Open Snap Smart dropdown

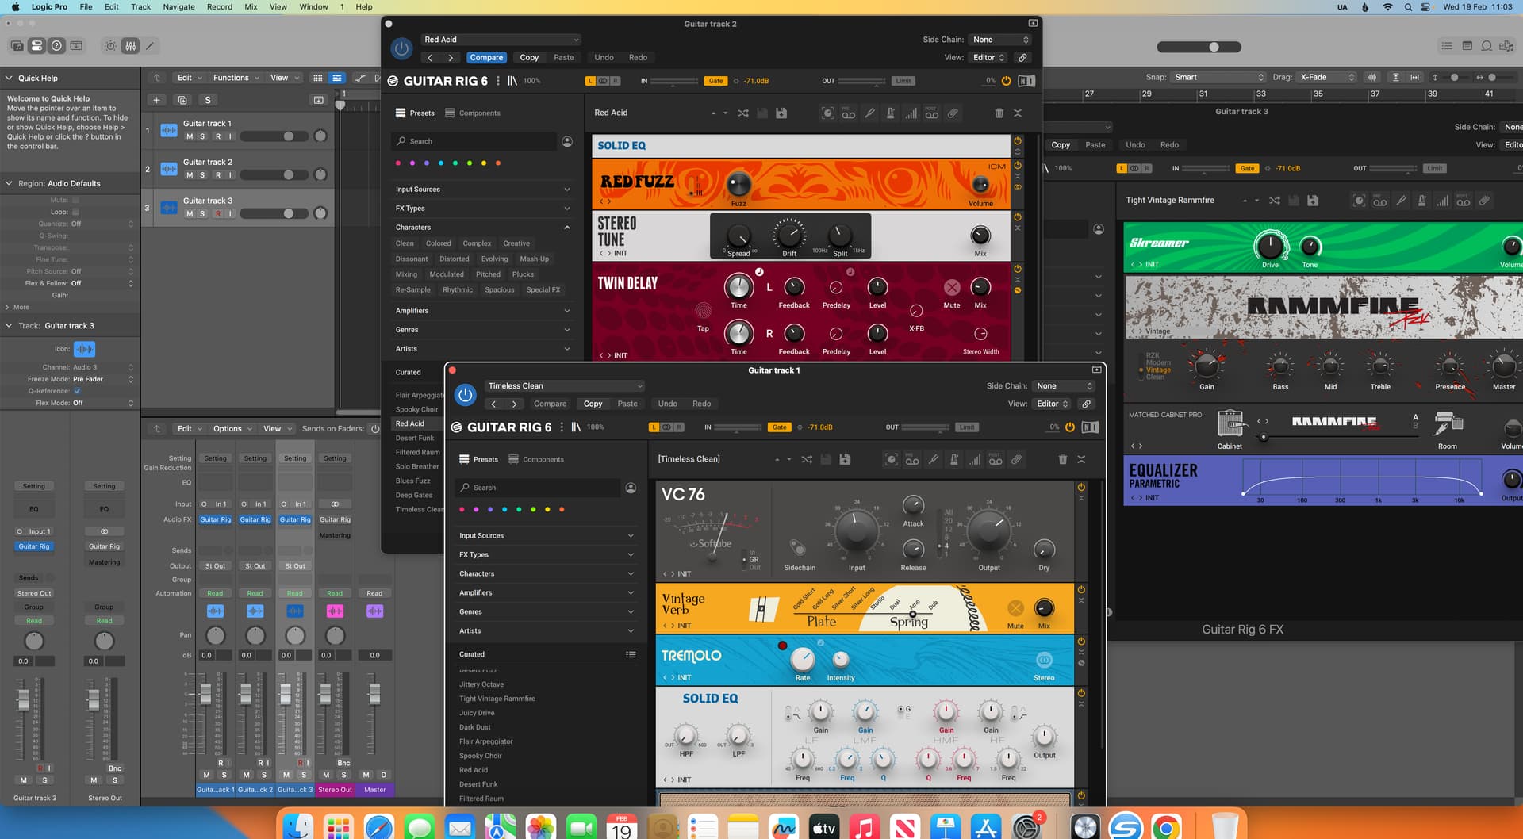[1218, 77]
